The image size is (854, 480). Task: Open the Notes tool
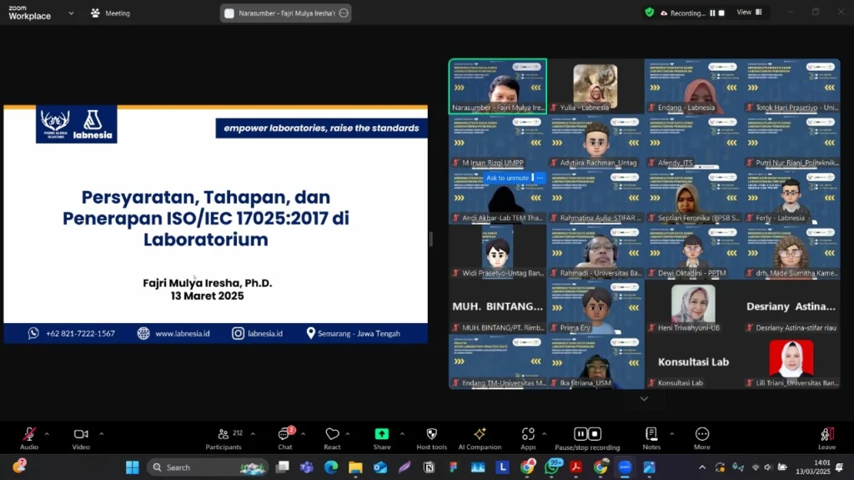pos(651,435)
